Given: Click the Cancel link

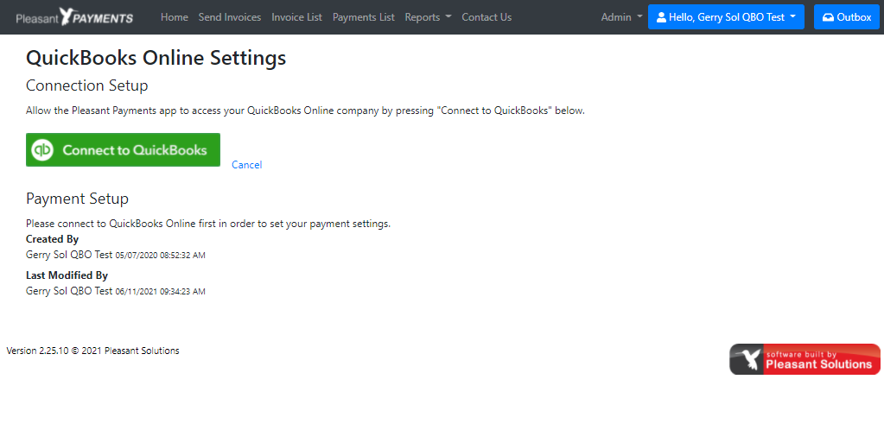Looking at the screenshot, I should (247, 165).
